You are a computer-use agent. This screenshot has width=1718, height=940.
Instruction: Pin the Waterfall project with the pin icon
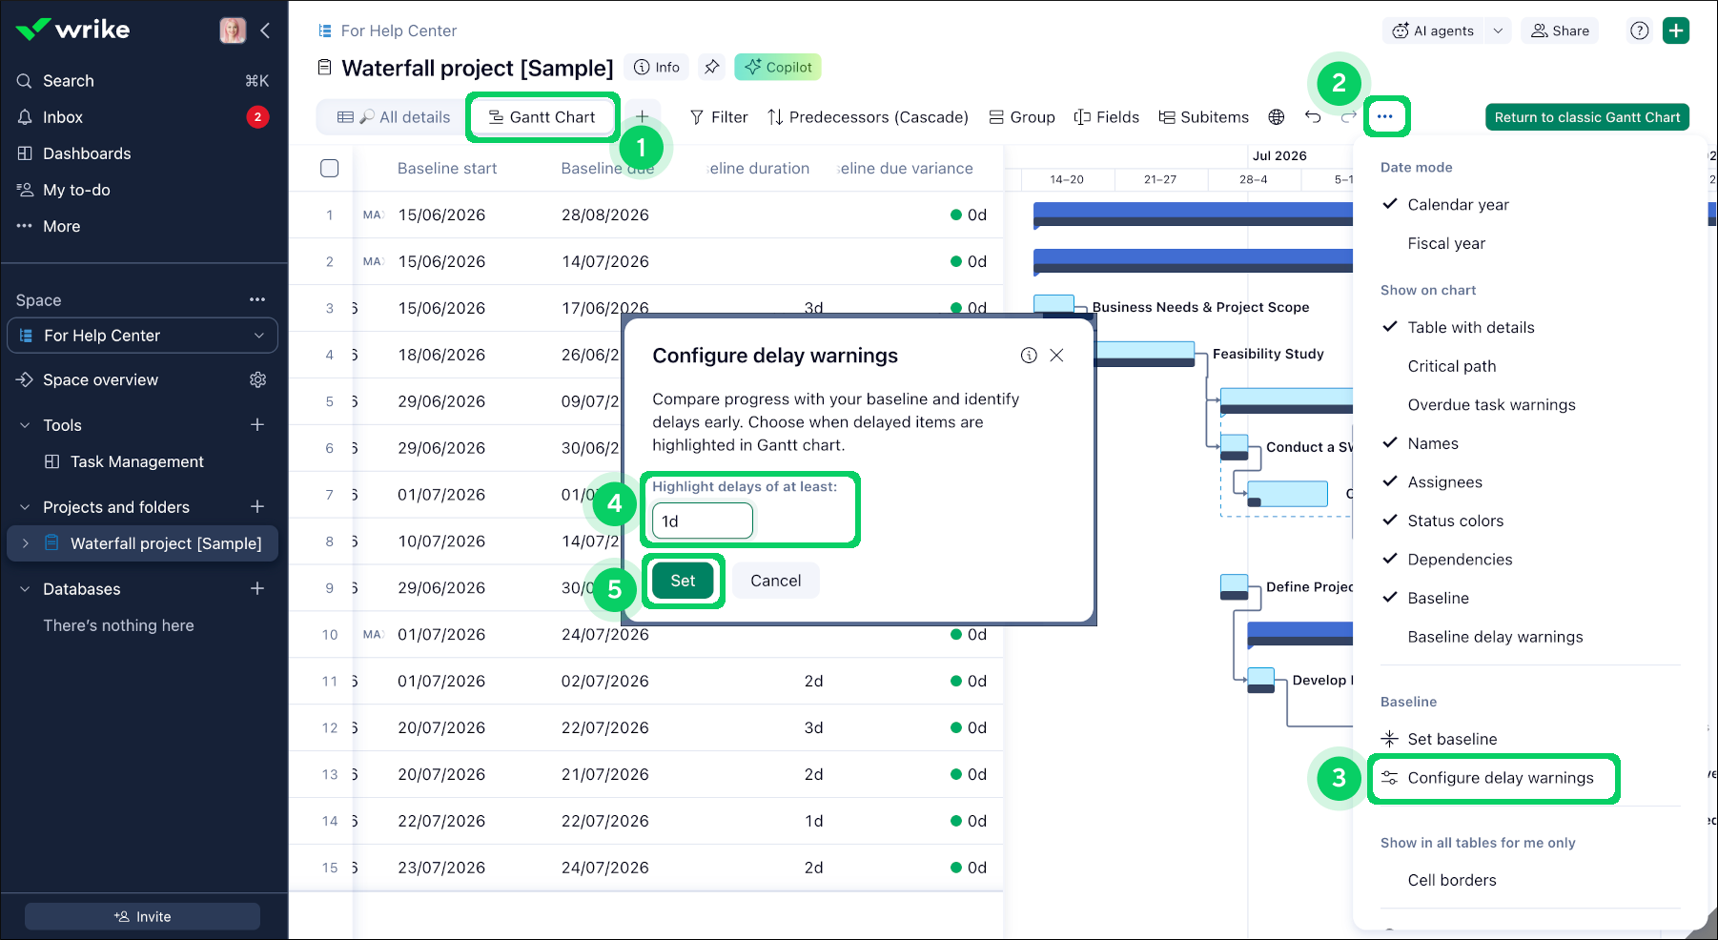[x=711, y=67]
